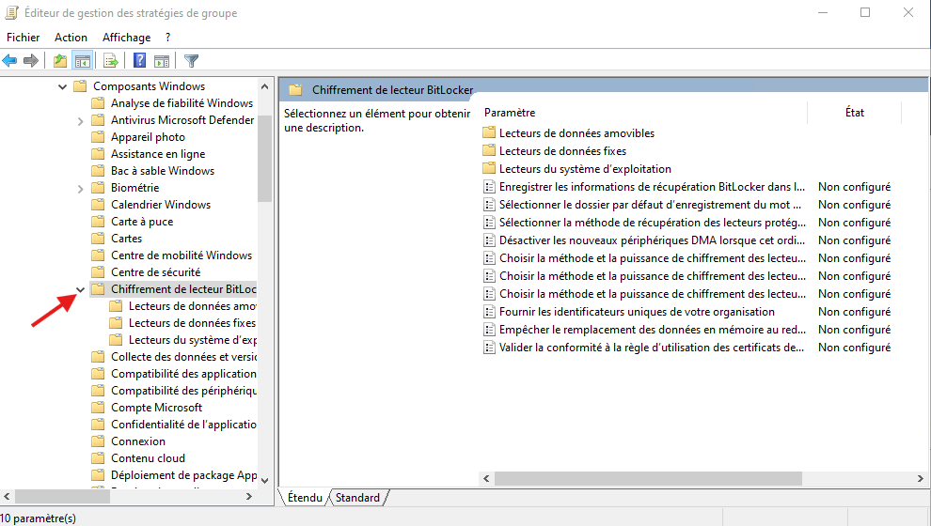Select Lecteurs du système tree subfolder
The width and height of the screenshot is (931, 526).
[193, 340]
